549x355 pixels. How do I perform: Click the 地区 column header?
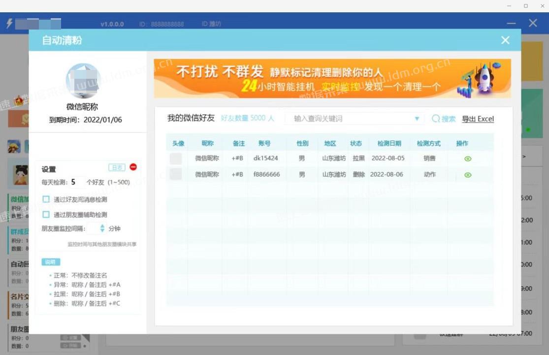pyautogui.click(x=330, y=143)
